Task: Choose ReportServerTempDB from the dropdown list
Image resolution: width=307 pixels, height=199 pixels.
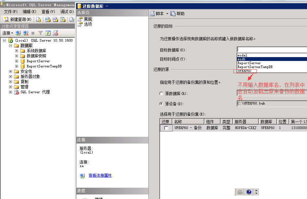Action: tap(272, 67)
